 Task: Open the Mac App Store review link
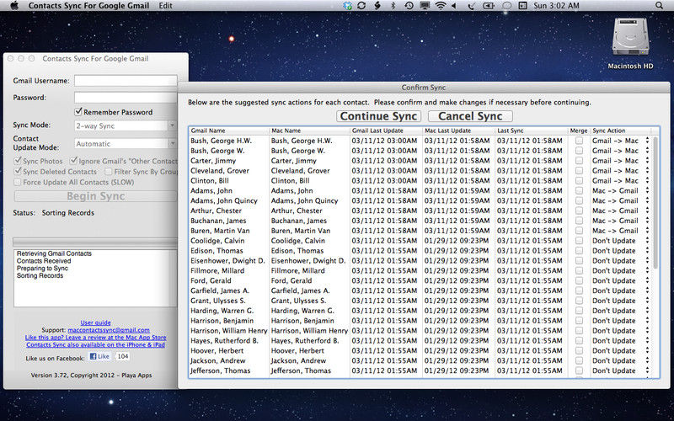[95, 338]
